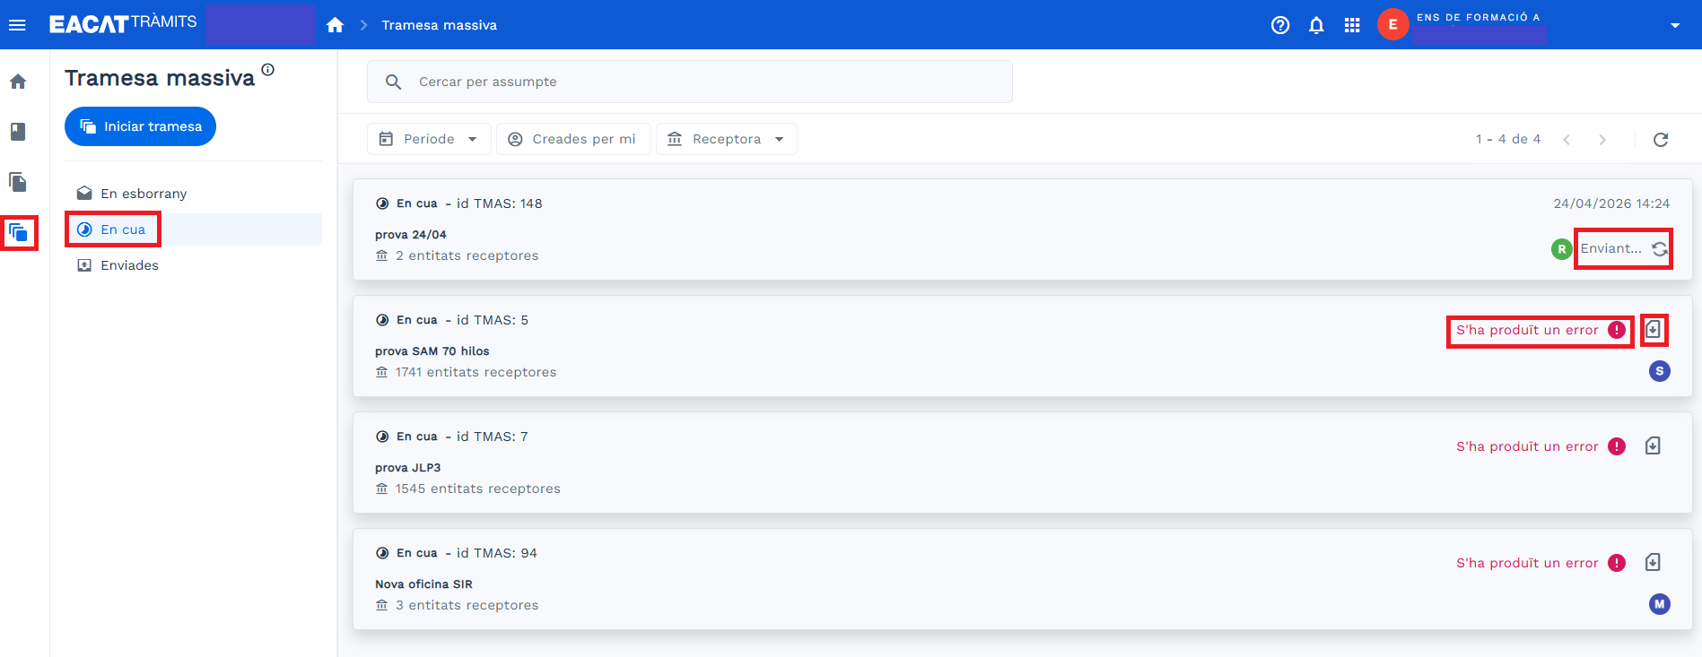Click info icon beside Tramesa massiva title

coord(267,70)
